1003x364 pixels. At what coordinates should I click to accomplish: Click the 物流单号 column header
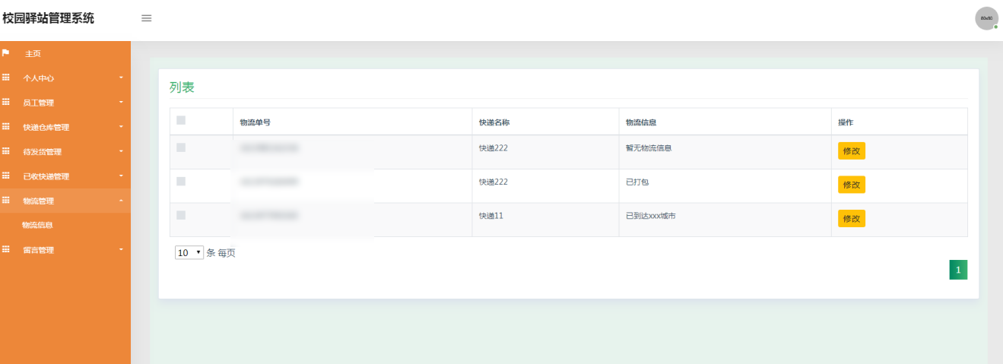coord(255,122)
